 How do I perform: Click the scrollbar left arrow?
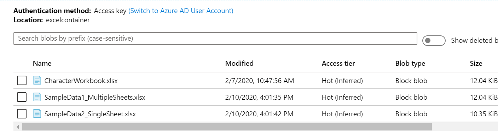click(17, 127)
